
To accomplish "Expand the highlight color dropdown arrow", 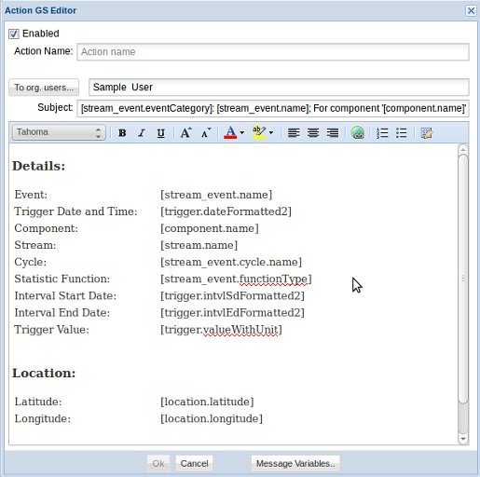I will pyautogui.click(x=271, y=133).
